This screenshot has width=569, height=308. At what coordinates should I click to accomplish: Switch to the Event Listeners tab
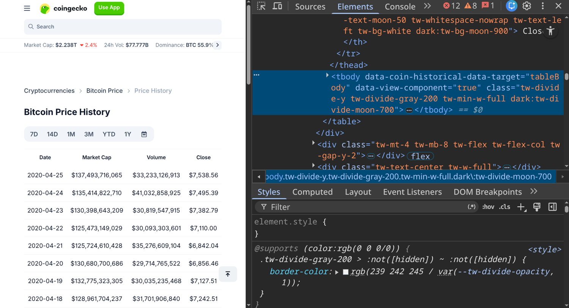click(412, 192)
